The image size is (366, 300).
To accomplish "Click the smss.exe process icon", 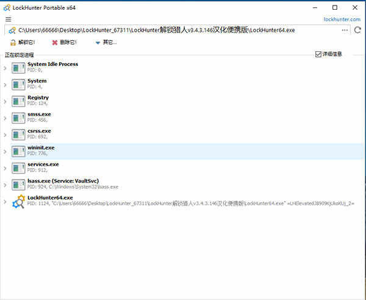I will 18,119.
